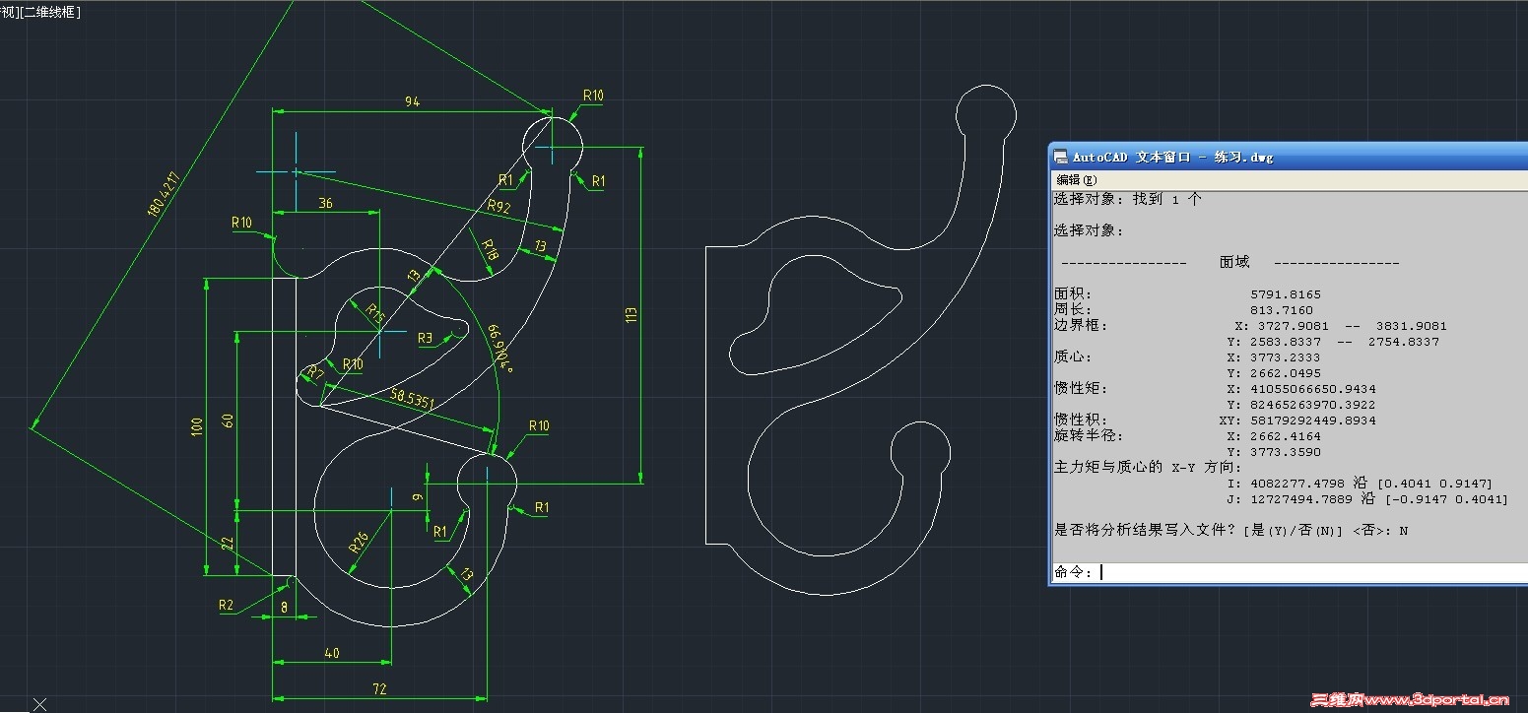This screenshot has width=1528, height=713.
Task: Select the 113 vertical dimension text
Action: (631, 315)
